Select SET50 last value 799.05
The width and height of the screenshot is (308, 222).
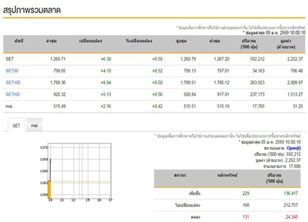[x=60, y=71]
